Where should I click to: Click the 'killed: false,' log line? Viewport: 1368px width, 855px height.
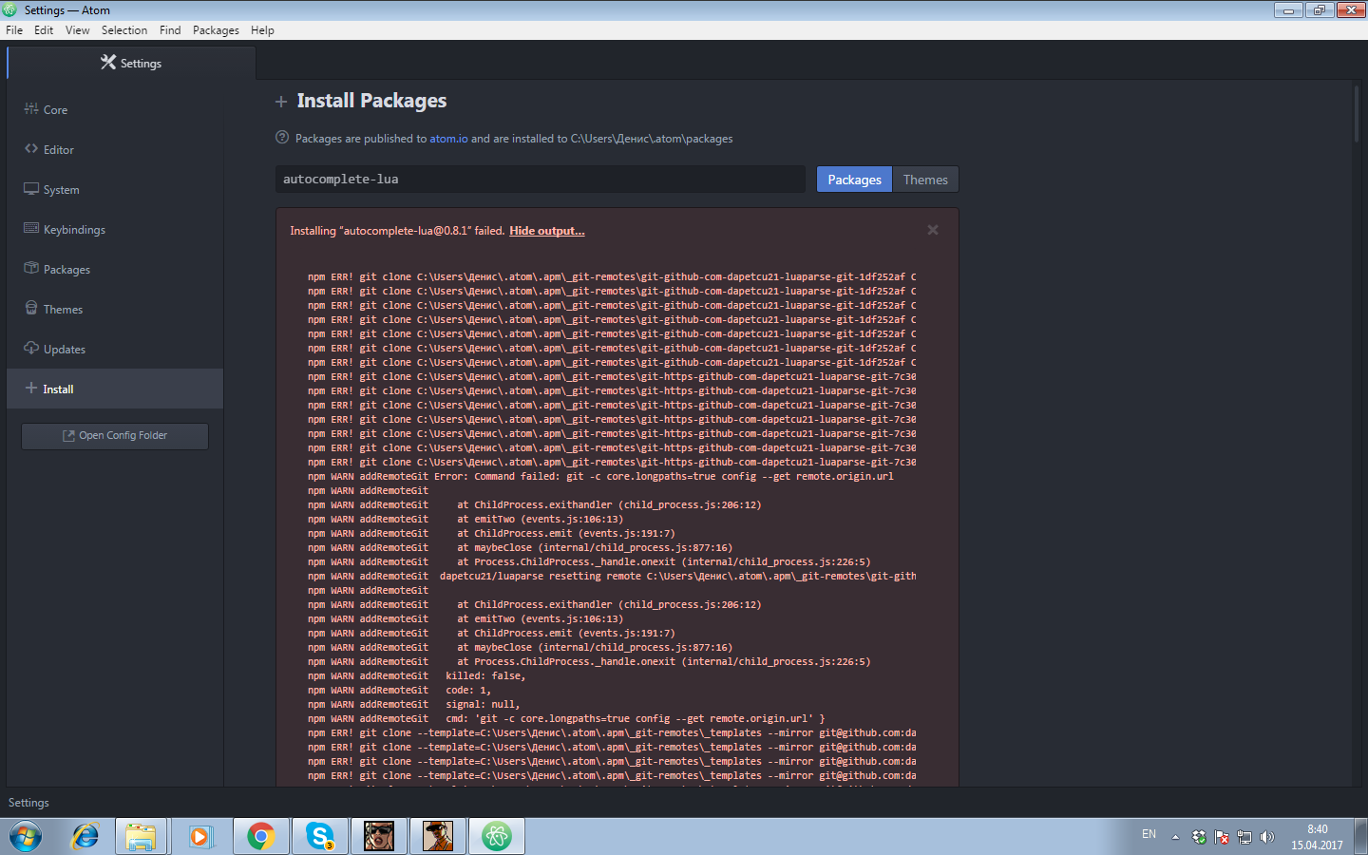tap(416, 676)
